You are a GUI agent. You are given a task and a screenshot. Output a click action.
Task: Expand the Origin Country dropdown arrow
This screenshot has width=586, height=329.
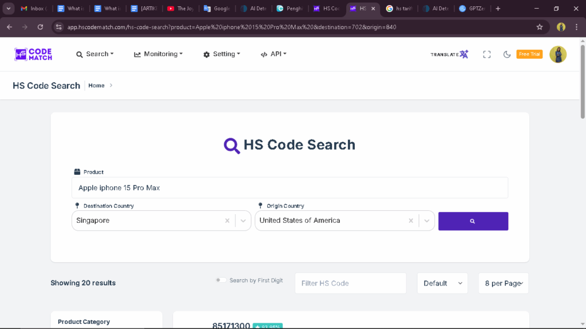(x=426, y=220)
